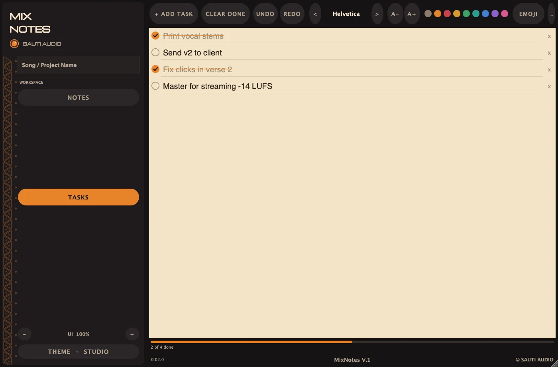
Task: Undo the last action
Action: tap(265, 14)
